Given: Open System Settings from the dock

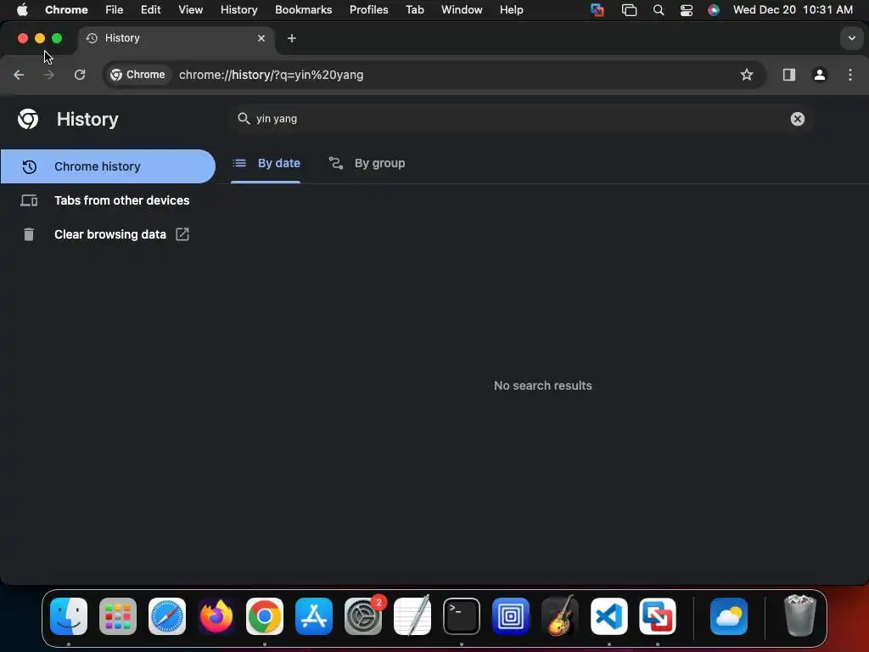Looking at the screenshot, I should click(x=363, y=616).
